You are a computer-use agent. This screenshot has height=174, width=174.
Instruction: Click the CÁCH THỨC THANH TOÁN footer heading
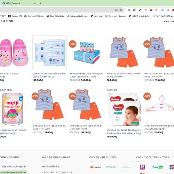point(153,157)
